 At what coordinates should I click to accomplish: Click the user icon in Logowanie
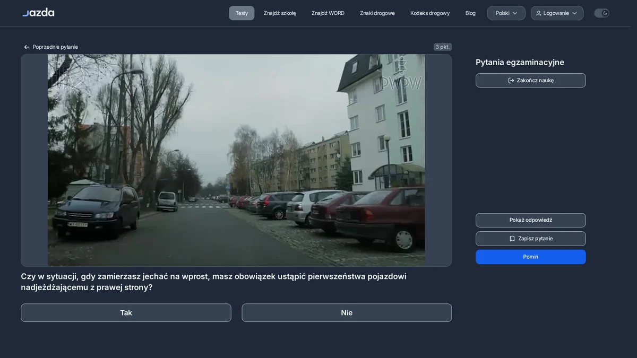539,13
